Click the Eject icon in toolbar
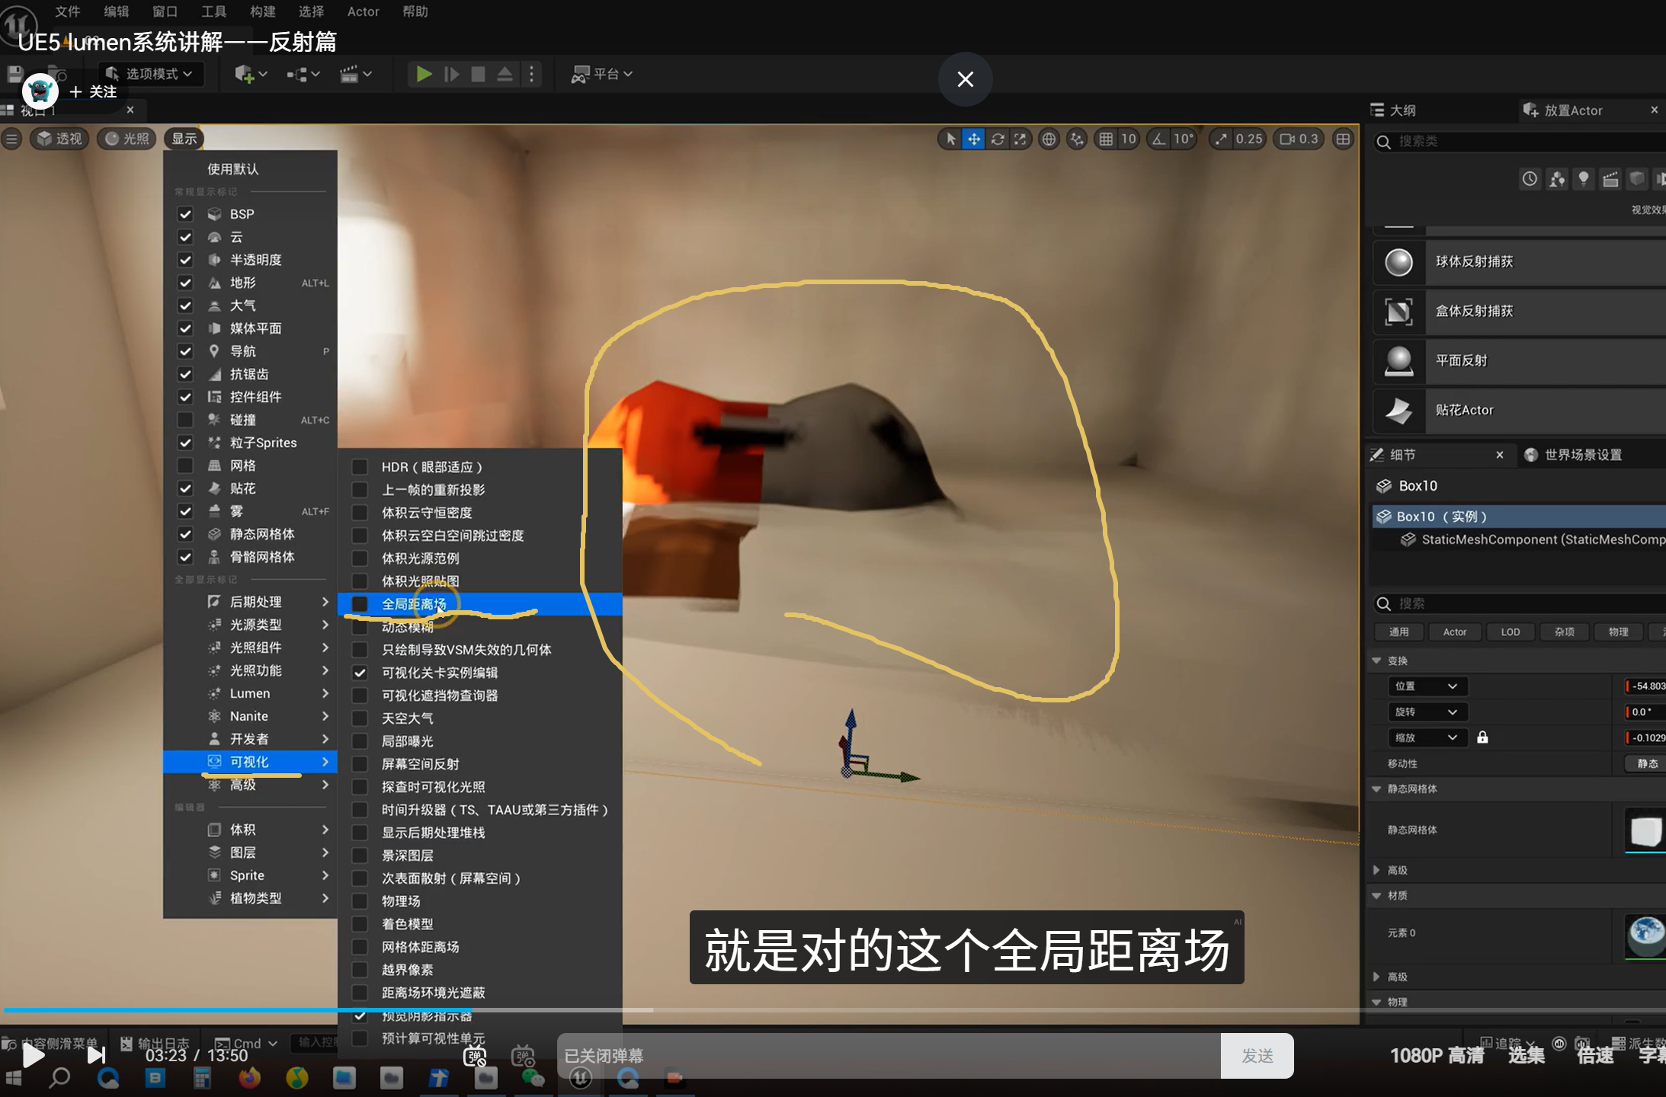 [505, 74]
